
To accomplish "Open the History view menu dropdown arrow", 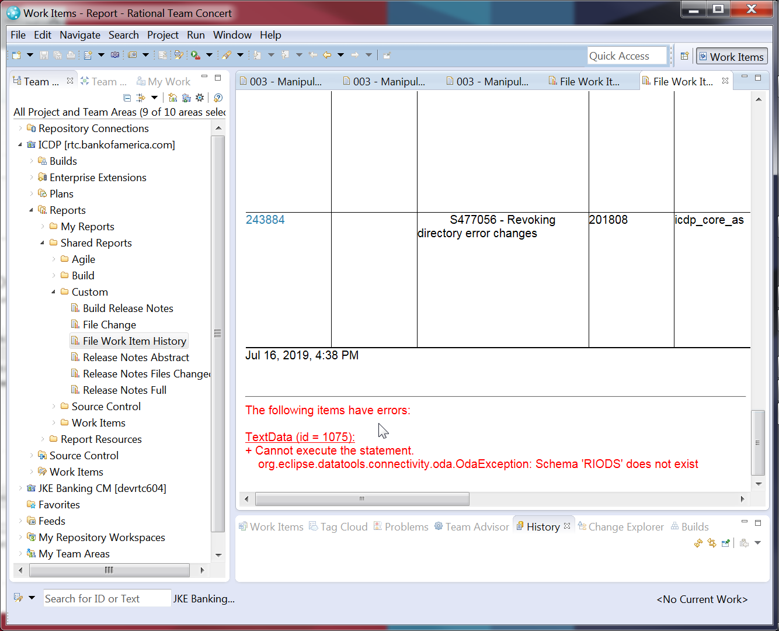I will 758,543.
